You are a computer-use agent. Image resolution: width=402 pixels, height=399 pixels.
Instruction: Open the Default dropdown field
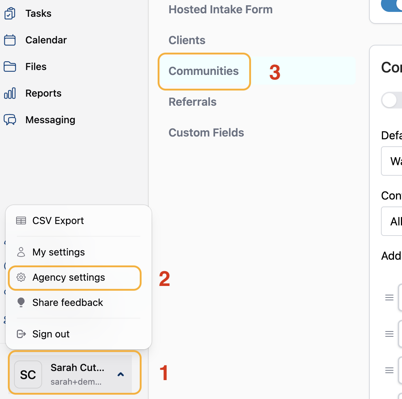click(x=392, y=161)
